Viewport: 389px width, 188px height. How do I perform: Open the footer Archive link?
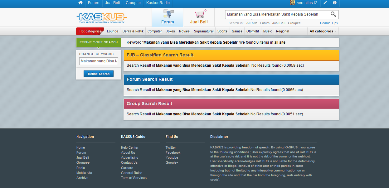pos(82,178)
